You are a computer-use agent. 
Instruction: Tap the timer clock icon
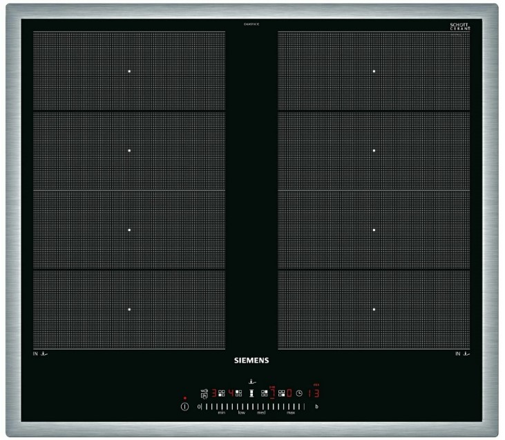coord(299,393)
